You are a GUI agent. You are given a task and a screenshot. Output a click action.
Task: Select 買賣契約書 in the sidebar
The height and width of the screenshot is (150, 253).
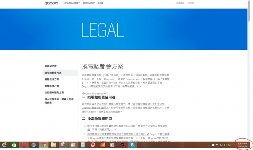[x=51, y=66]
